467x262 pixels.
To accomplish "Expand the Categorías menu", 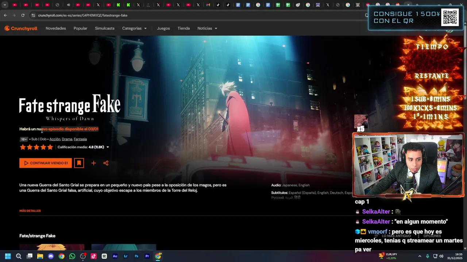I will (x=134, y=28).
